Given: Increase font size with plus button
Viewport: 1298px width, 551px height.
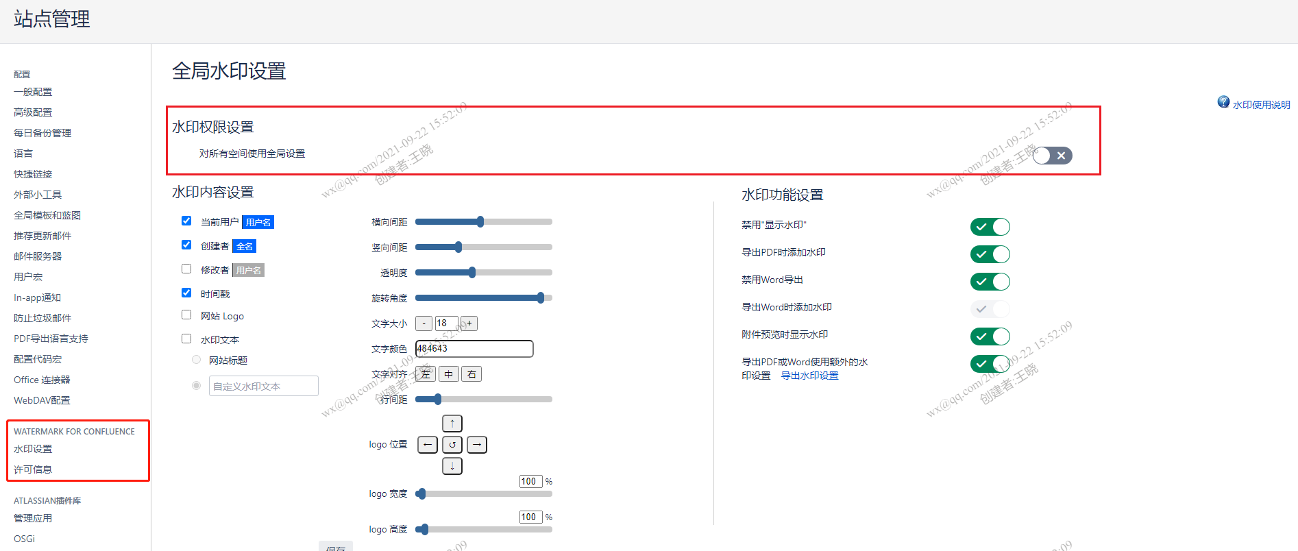Looking at the screenshot, I should [469, 323].
